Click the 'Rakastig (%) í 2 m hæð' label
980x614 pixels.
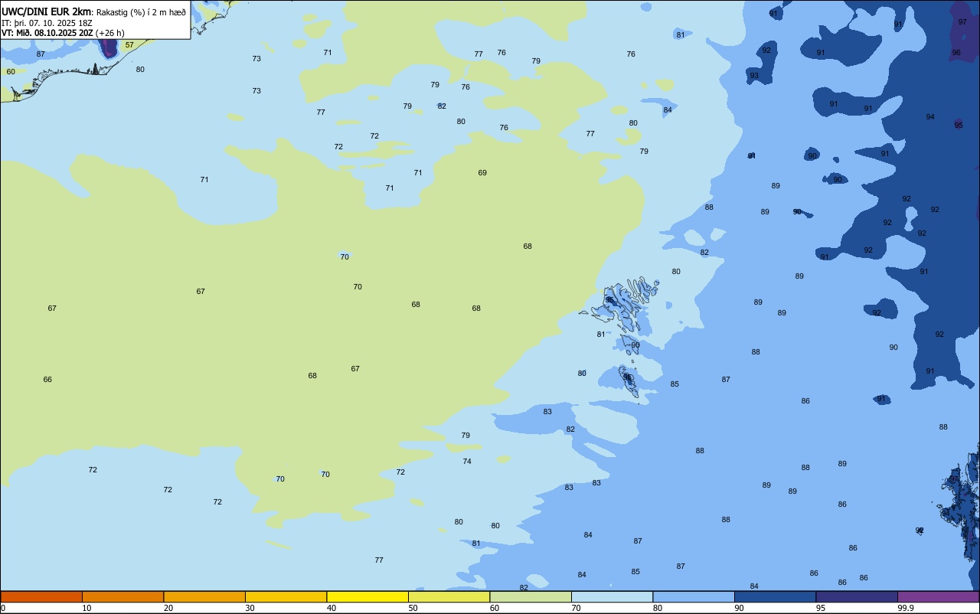[x=141, y=12]
